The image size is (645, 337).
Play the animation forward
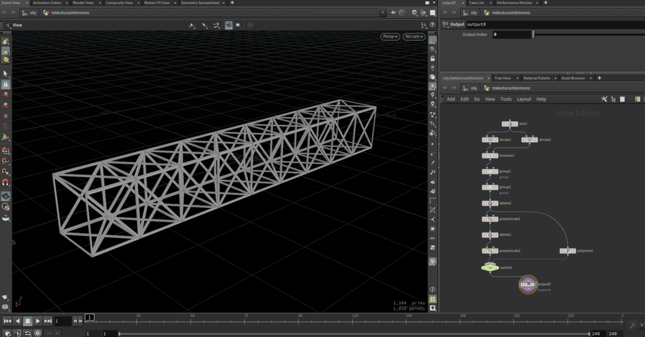click(38, 321)
